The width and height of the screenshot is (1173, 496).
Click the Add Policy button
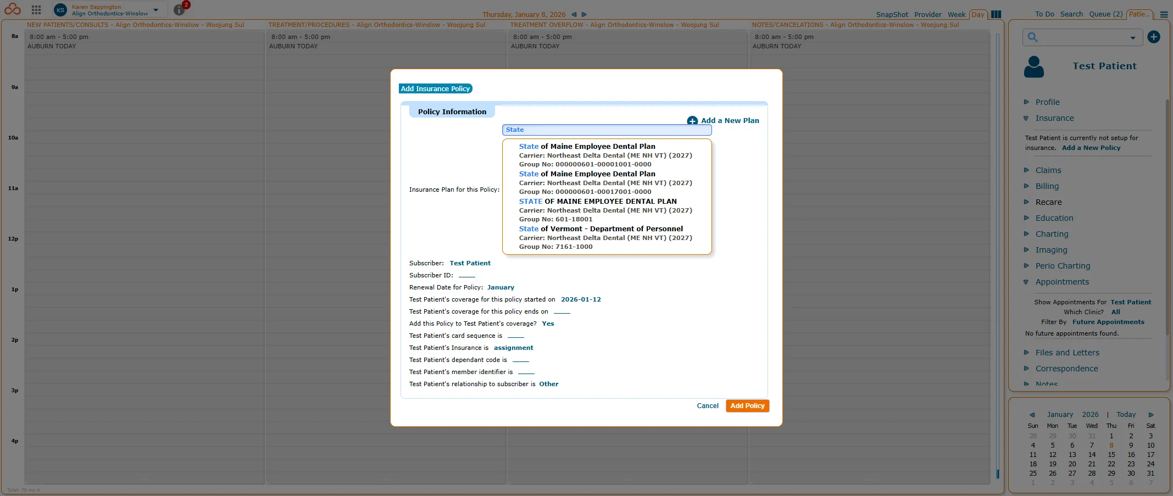(x=747, y=406)
